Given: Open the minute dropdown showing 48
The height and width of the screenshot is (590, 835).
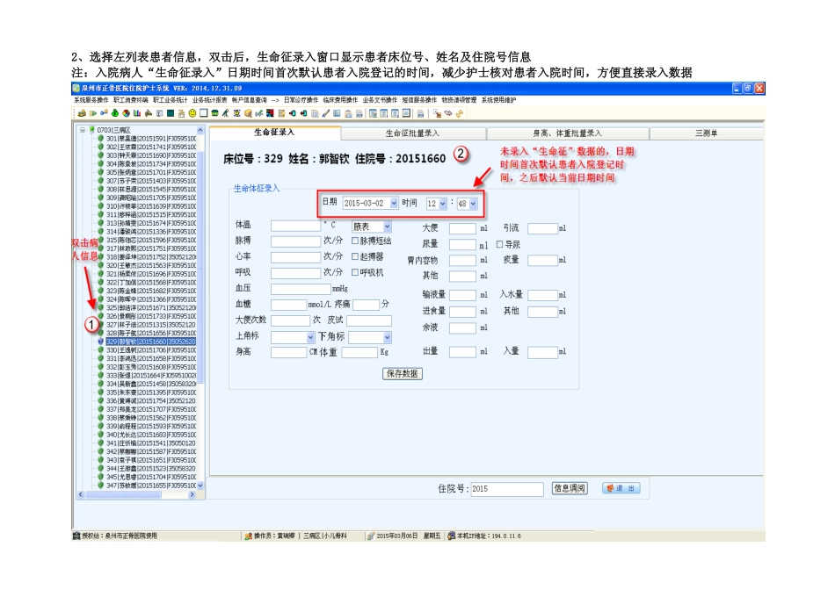Looking at the screenshot, I should tap(473, 203).
